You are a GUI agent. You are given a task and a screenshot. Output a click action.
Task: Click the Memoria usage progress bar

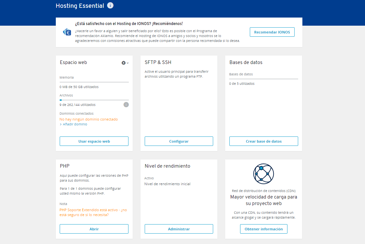pos(94,82)
